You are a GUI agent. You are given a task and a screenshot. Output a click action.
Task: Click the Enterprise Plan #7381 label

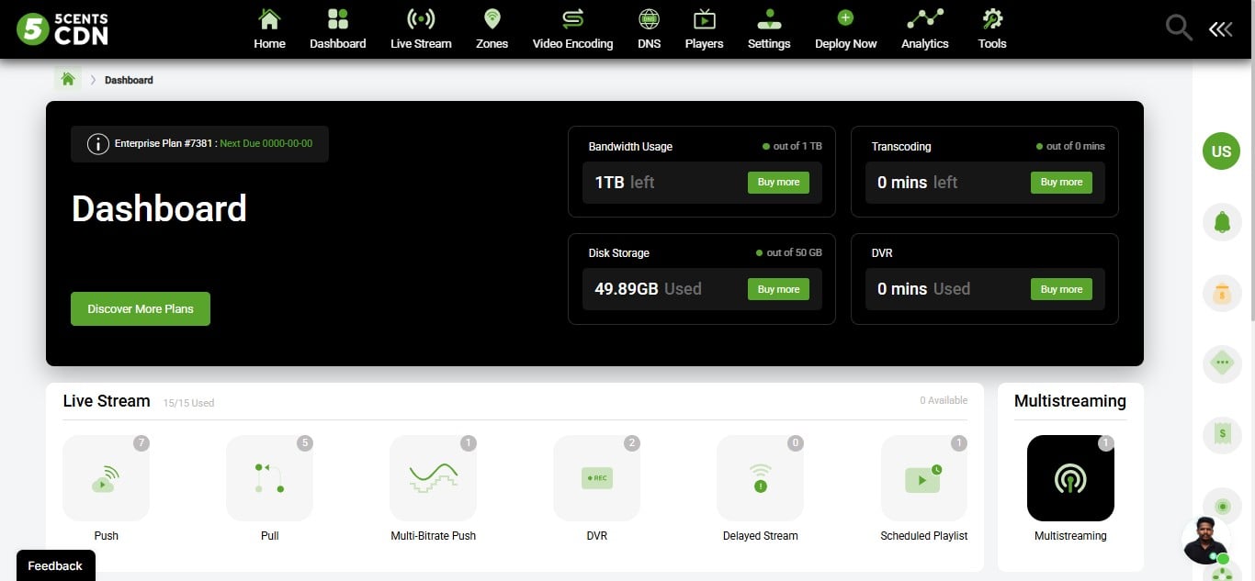click(x=164, y=144)
